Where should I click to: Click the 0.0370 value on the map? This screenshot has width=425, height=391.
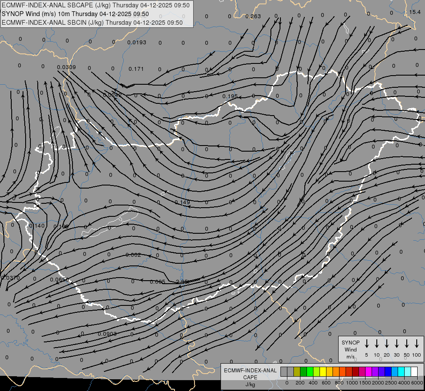click(x=10, y=278)
